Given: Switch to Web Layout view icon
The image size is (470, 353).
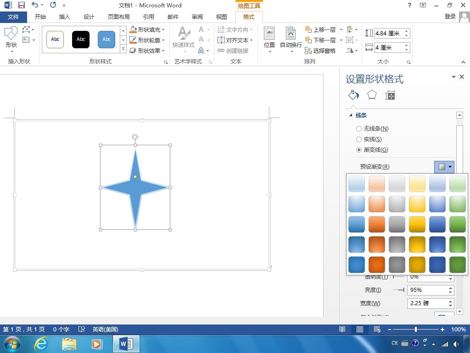Looking at the screenshot, I should click(x=377, y=329).
